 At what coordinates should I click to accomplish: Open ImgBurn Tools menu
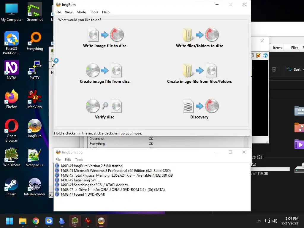(x=94, y=12)
